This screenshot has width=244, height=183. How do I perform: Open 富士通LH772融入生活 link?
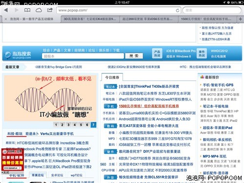217,34
